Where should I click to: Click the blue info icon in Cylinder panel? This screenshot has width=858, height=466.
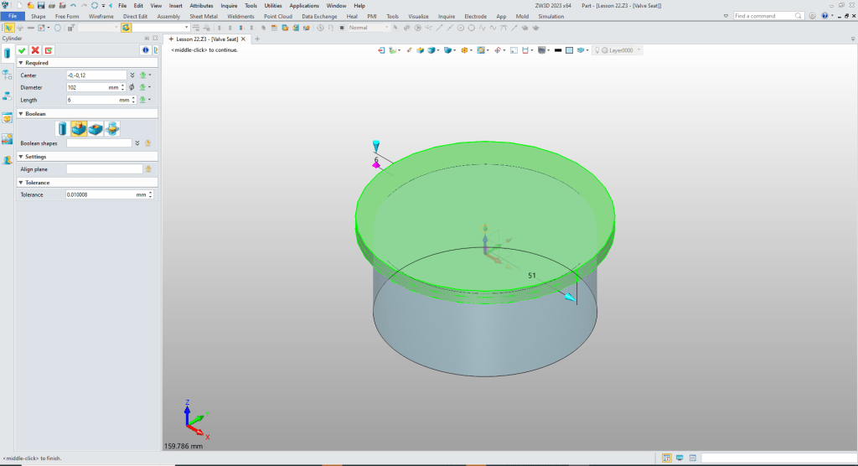coord(144,50)
